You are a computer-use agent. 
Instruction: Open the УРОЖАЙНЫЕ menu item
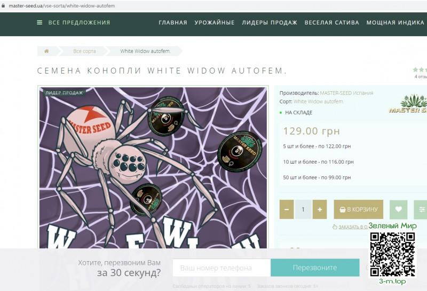(x=215, y=22)
